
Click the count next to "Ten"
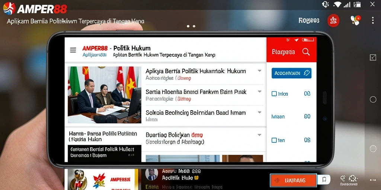click(307, 140)
